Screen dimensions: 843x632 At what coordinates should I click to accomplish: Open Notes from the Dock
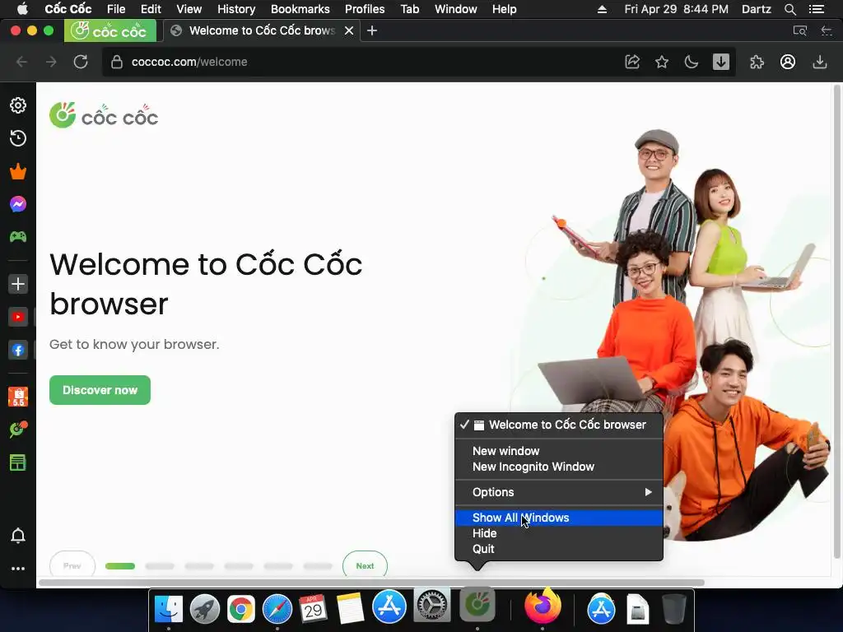coord(350,609)
